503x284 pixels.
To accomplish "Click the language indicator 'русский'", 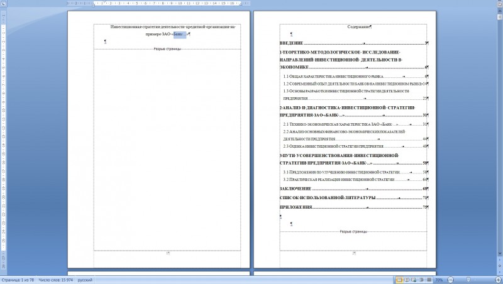I will (85, 280).
